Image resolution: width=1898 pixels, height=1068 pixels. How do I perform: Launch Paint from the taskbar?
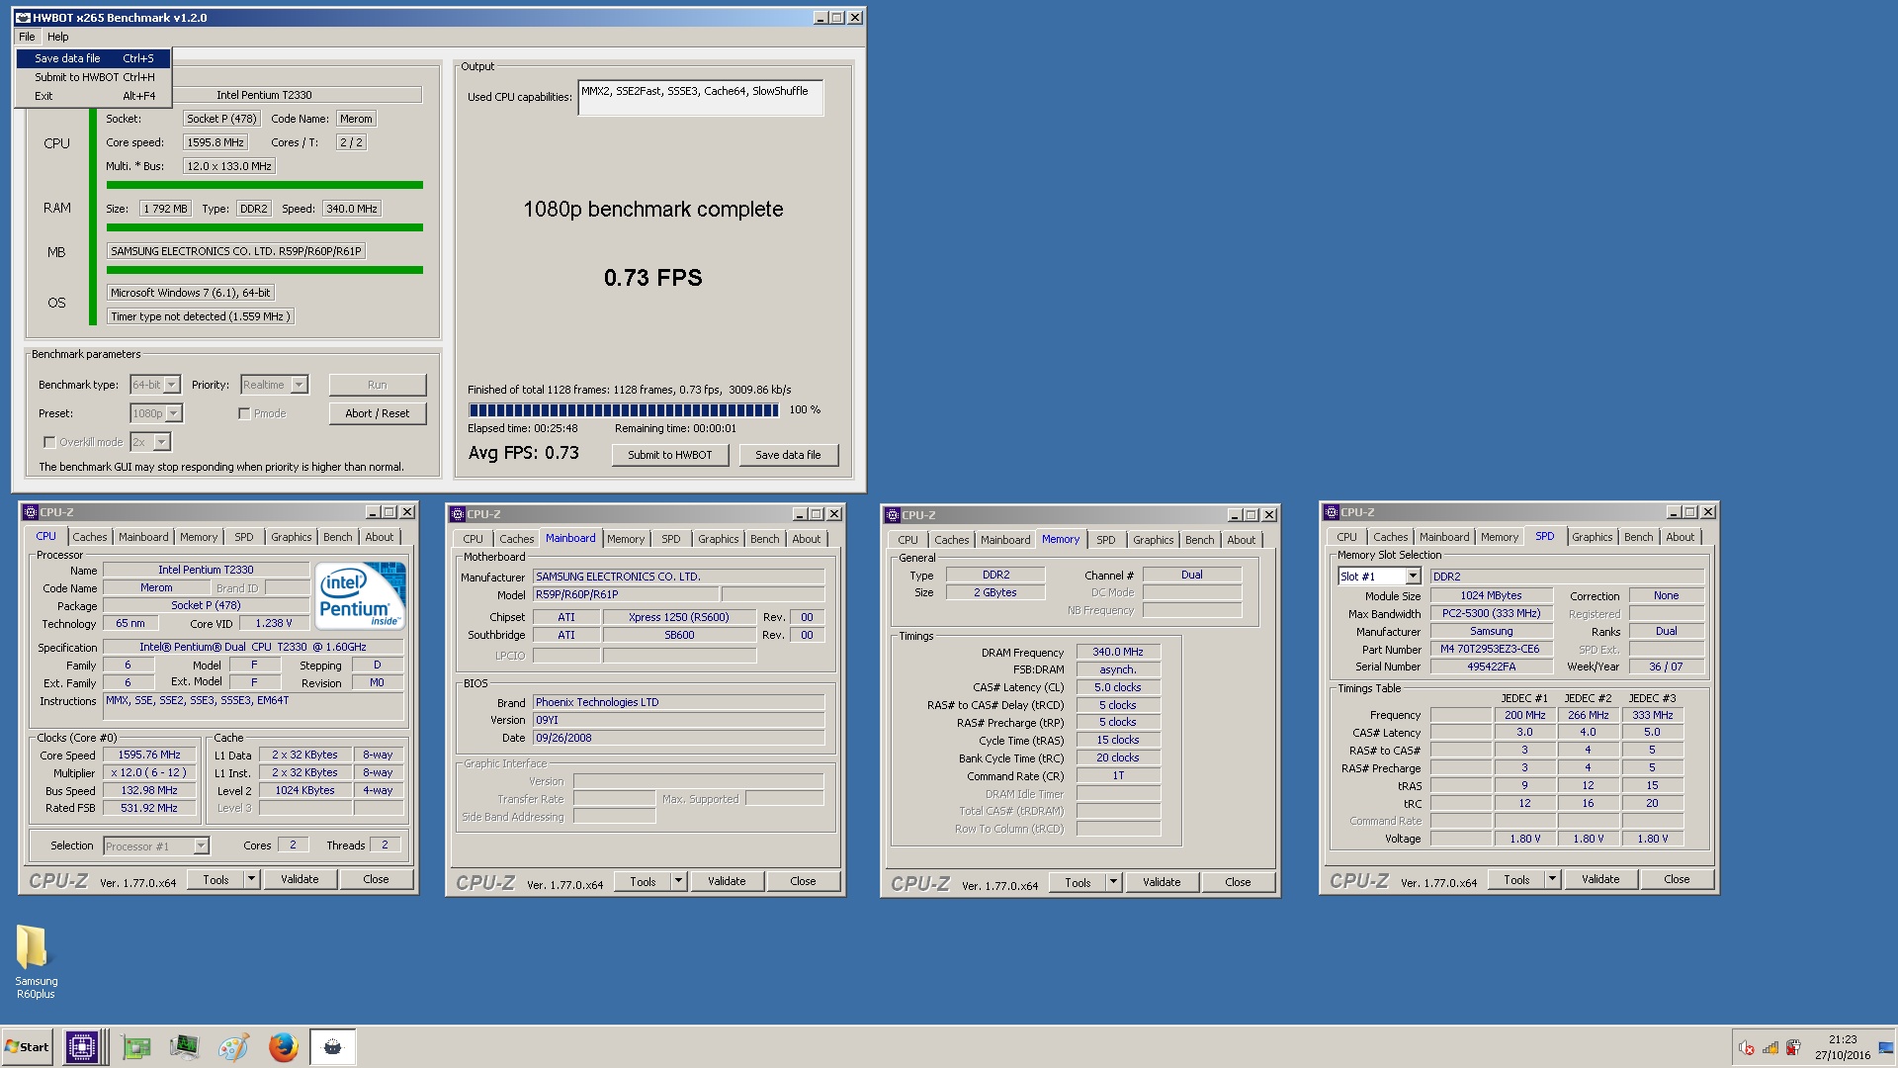(233, 1046)
